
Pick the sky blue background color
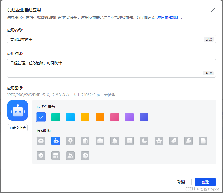70,117
